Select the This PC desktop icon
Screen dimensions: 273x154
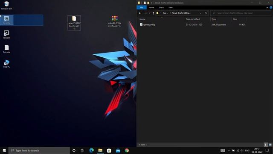(6, 64)
